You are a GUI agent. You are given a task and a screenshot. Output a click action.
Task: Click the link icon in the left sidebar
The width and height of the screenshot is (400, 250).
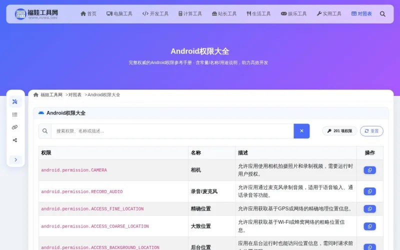pyautogui.click(x=15, y=127)
